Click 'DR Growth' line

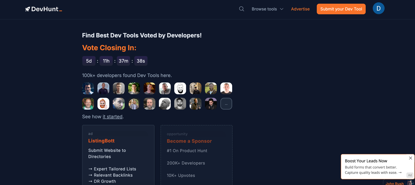[x=102, y=181]
